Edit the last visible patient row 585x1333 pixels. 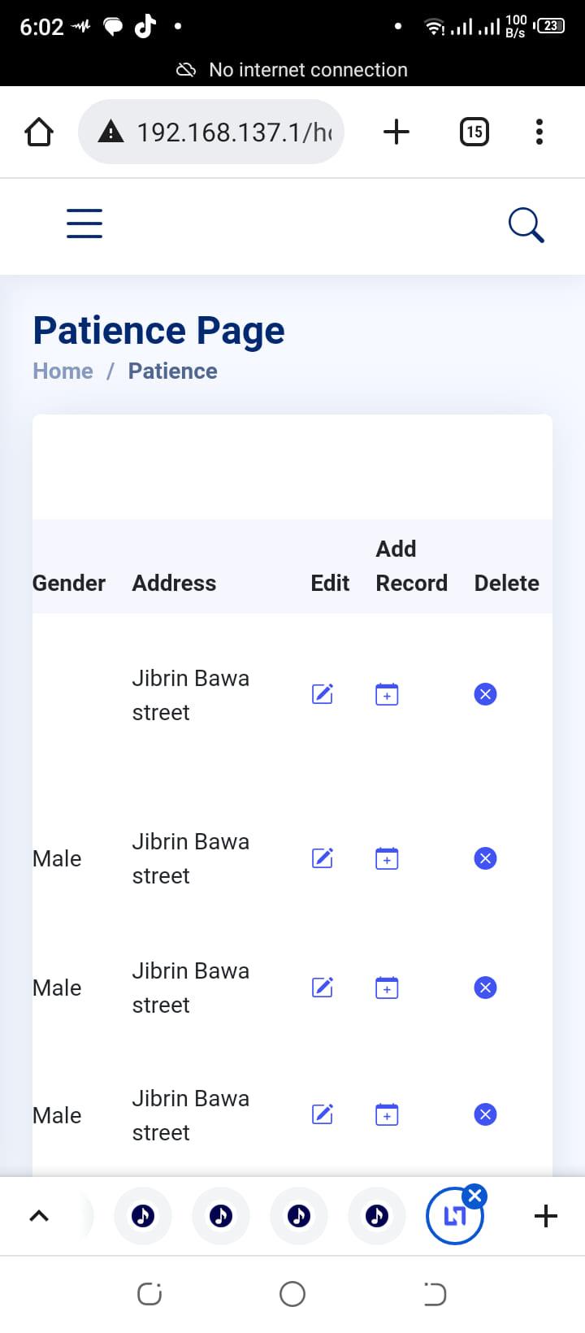click(x=323, y=1114)
